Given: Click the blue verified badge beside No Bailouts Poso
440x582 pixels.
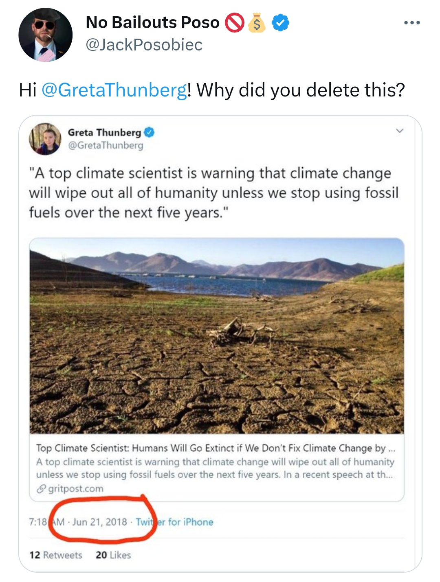Looking at the screenshot, I should click(x=280, y=23).
